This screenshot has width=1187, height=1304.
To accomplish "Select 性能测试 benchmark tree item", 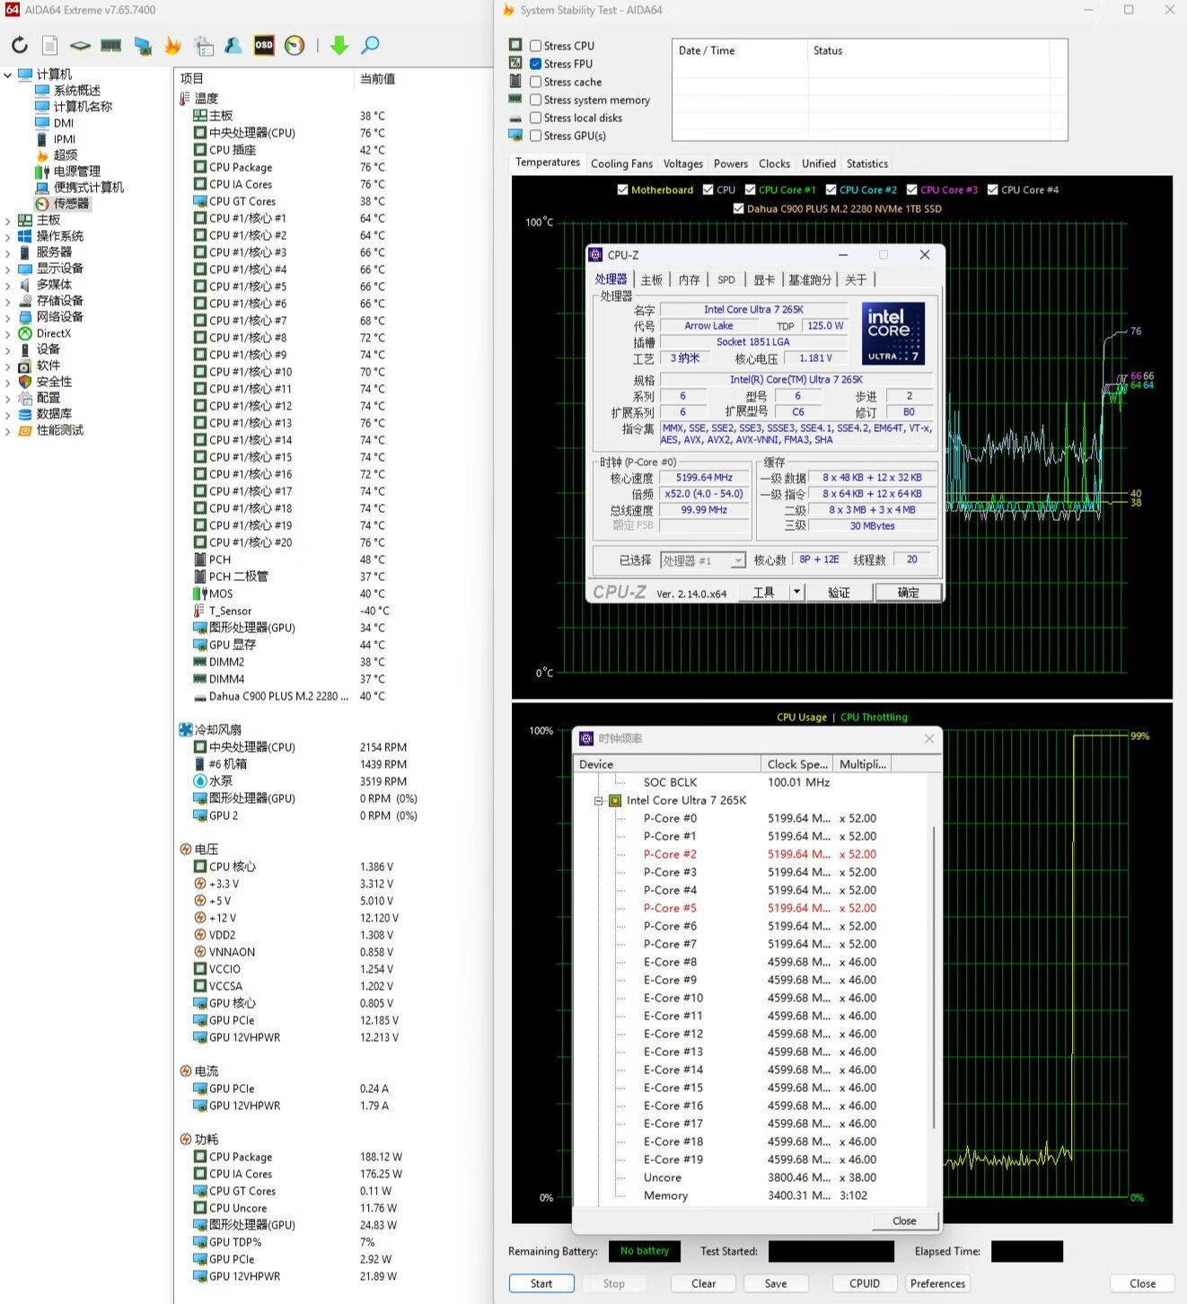I will tap(51, 430).
